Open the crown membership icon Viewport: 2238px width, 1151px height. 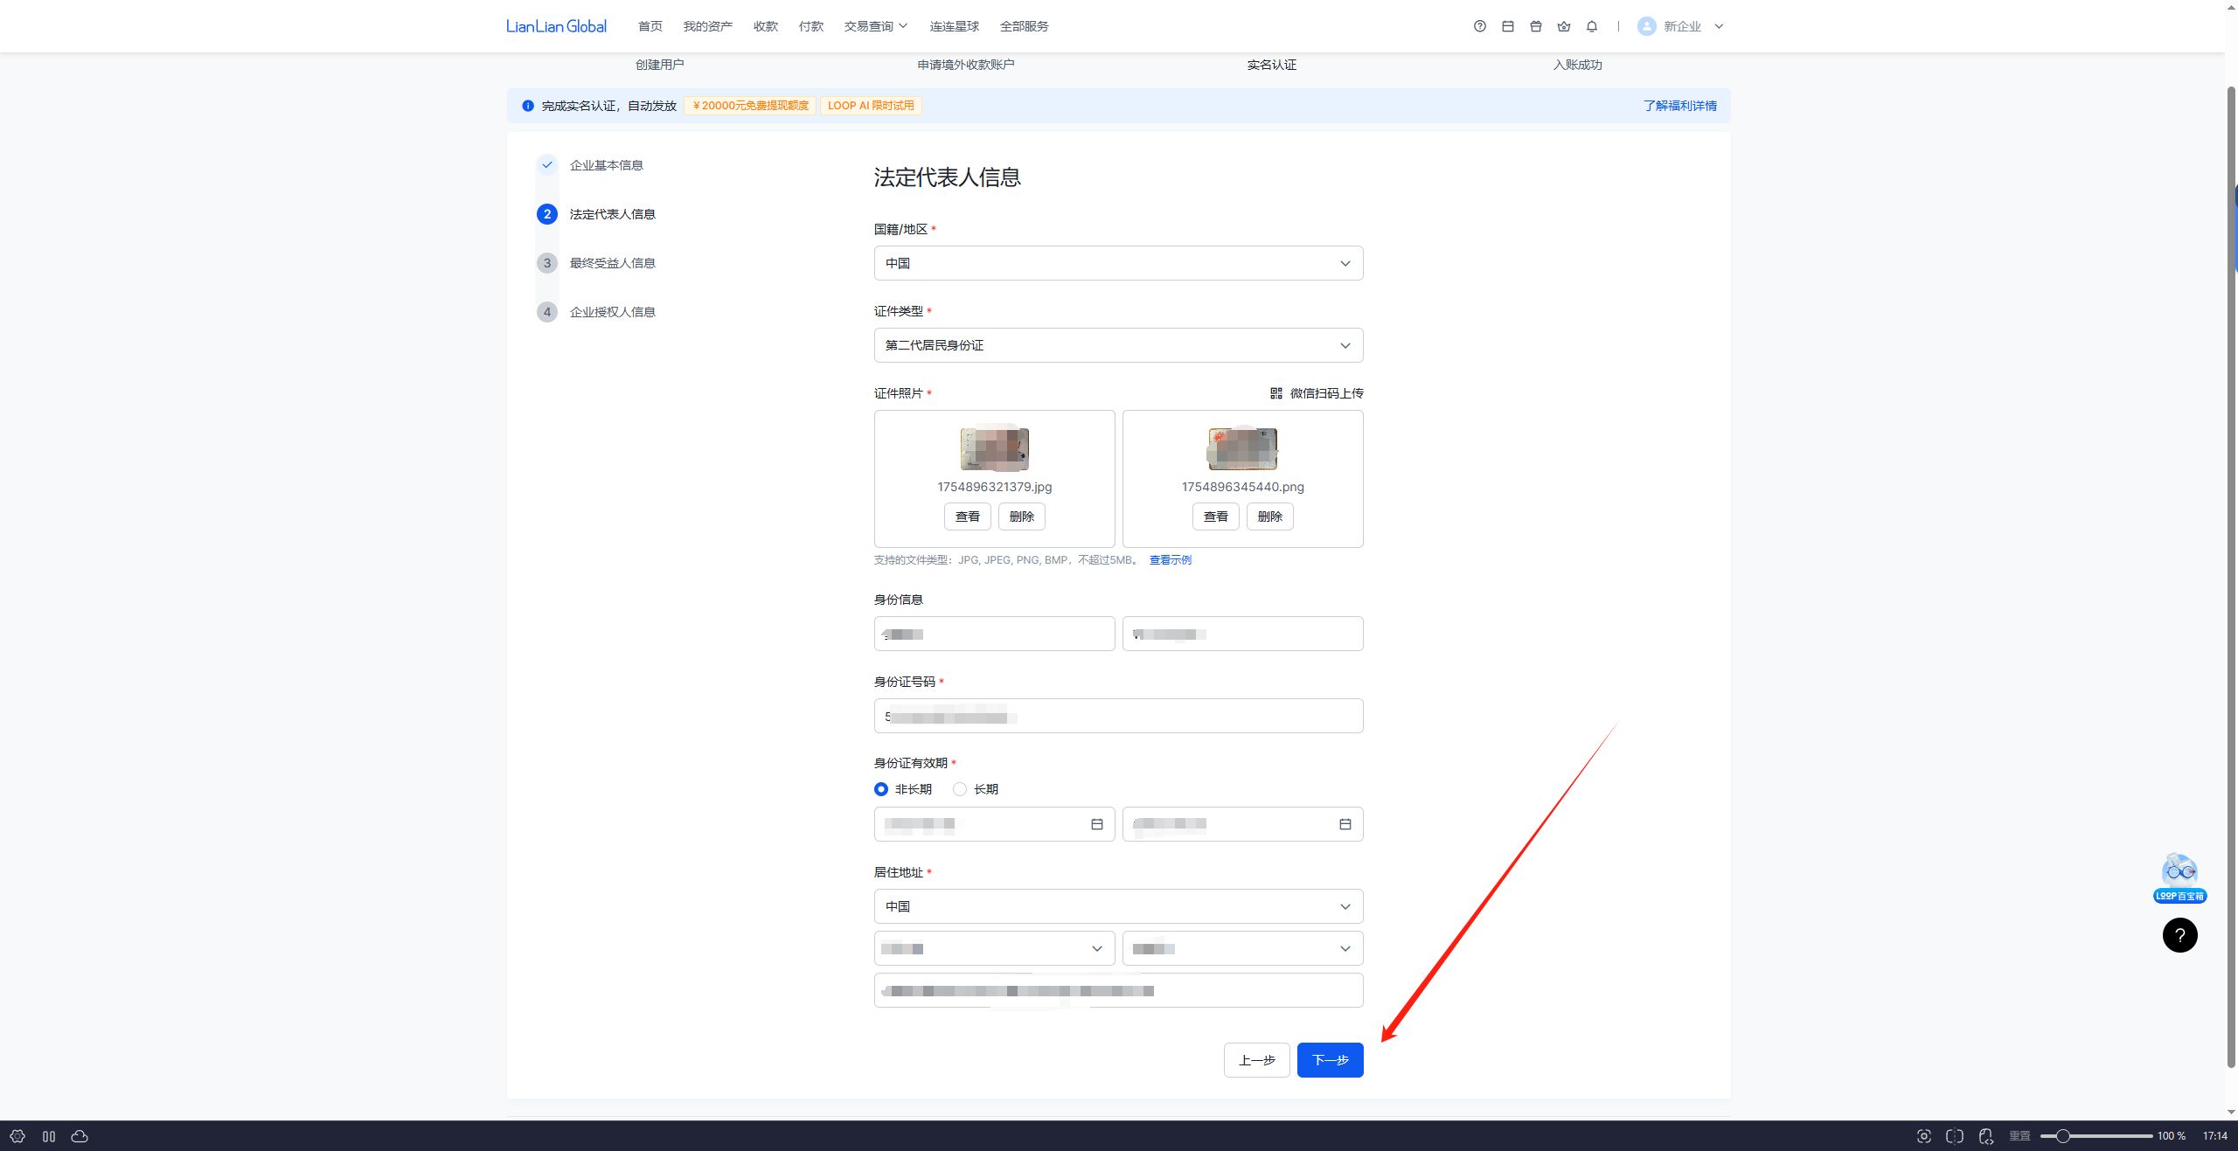pos(1564,26)
